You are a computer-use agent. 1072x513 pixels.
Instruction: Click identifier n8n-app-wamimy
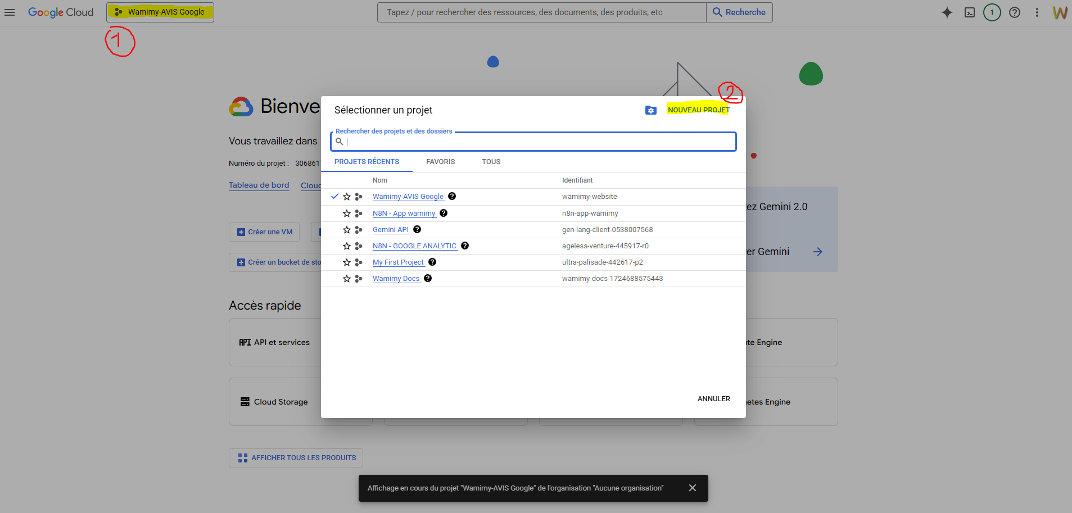[x=590, y=214]
